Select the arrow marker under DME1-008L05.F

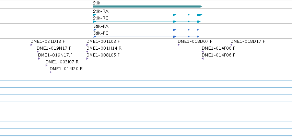87,59
